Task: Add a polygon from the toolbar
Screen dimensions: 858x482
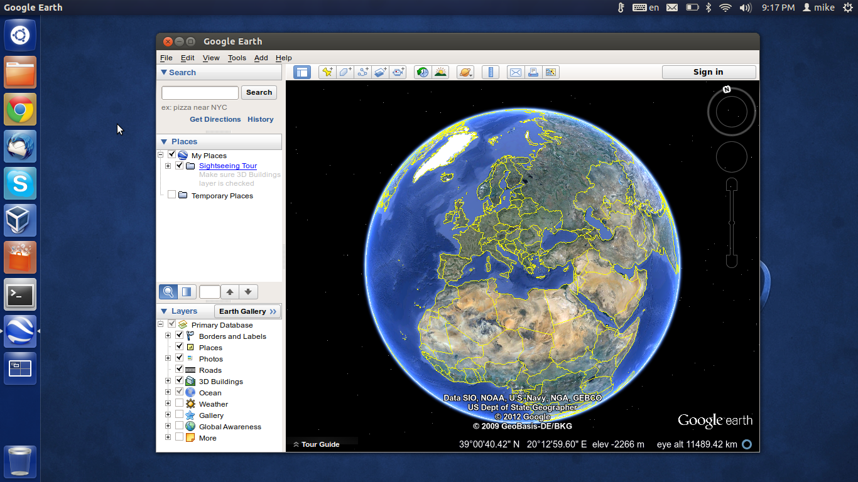Action: pyautogui.click(x=345, y=72)
